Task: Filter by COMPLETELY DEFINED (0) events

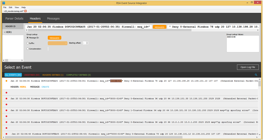Action: point(78,75)
